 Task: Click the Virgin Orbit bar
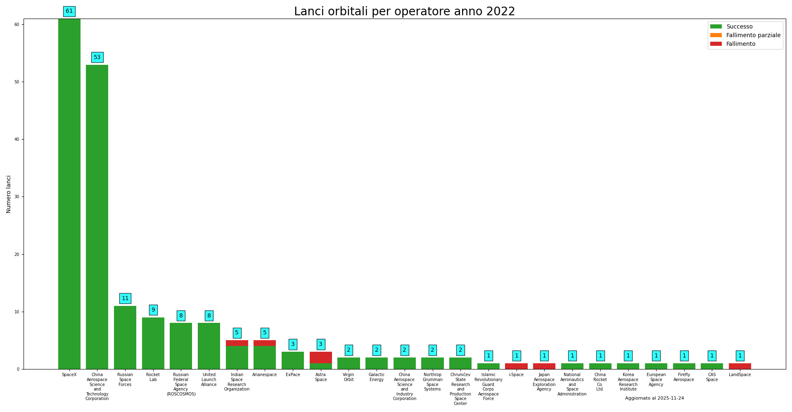(349, 363)
